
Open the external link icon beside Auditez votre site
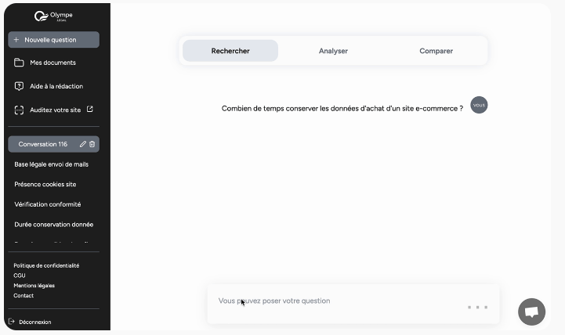[89, 110]
